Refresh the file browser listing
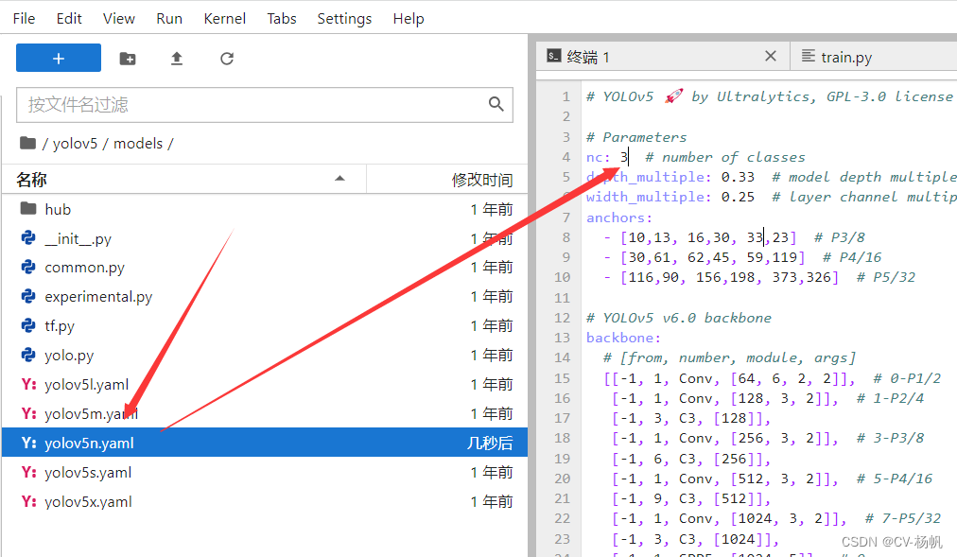The width and height of the screenshot is (957, 557). click(226, 58)
